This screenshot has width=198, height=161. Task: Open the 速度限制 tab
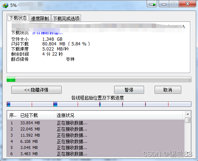tap(40, 19)
